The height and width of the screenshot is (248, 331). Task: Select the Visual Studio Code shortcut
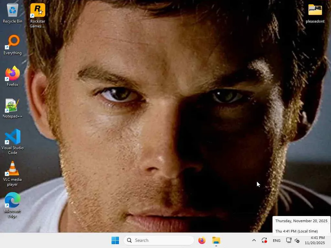coord(13,142)
